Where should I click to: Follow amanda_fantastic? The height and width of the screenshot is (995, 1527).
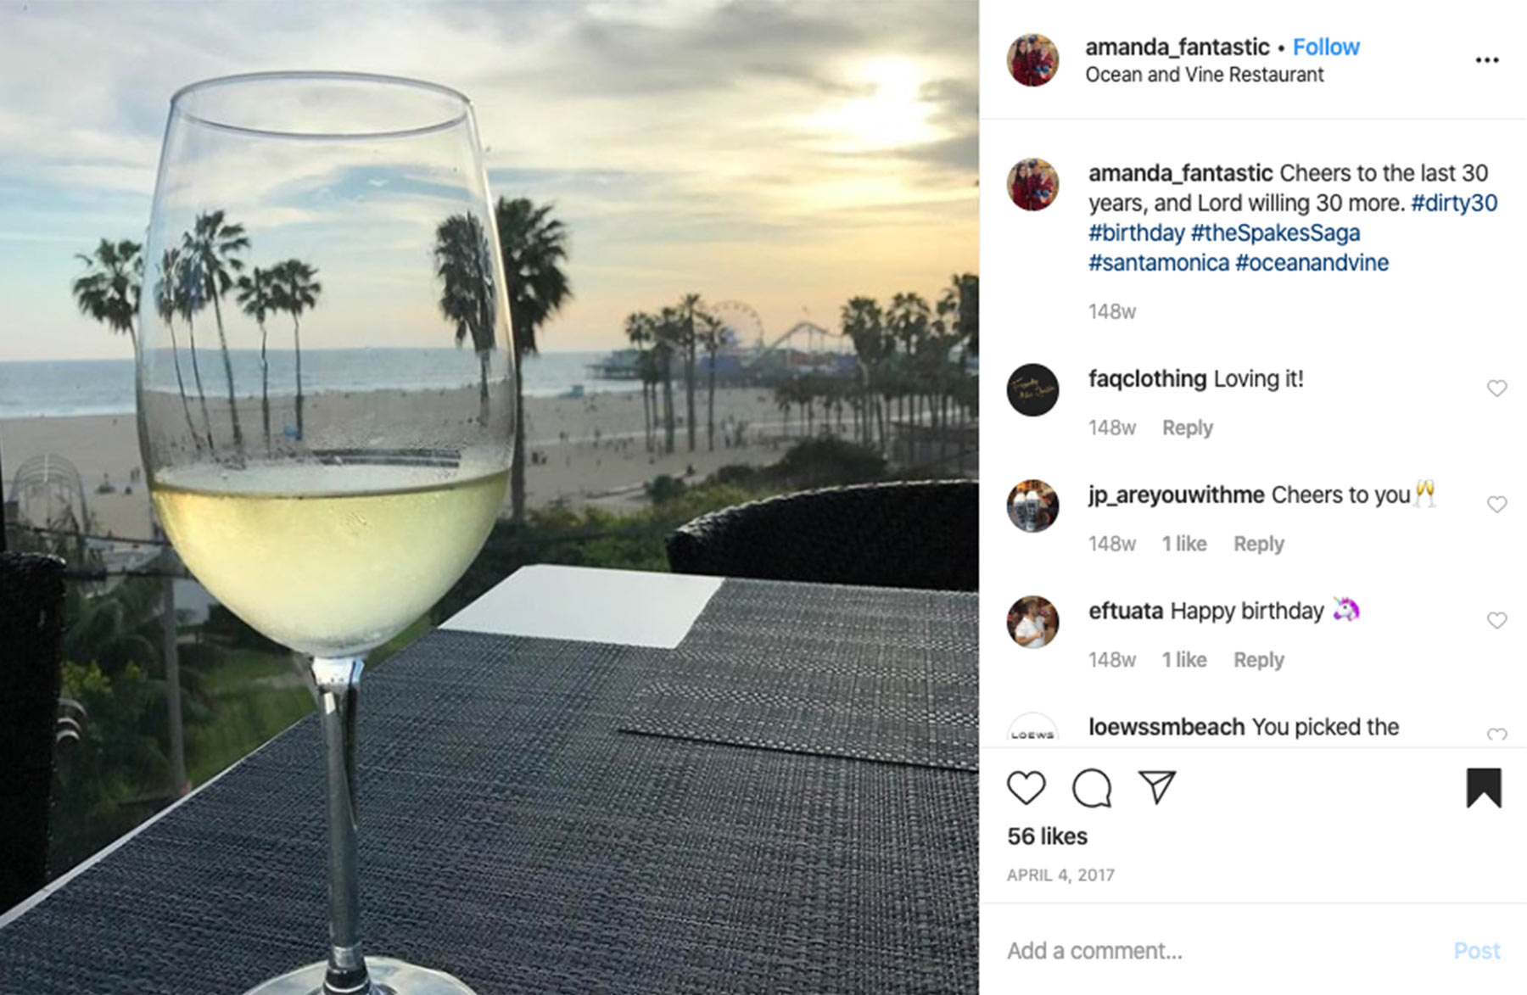point(1326,48)
